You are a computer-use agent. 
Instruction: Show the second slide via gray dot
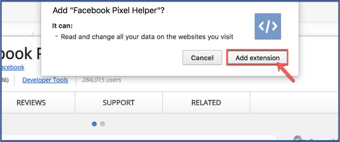tap(102, 124)
